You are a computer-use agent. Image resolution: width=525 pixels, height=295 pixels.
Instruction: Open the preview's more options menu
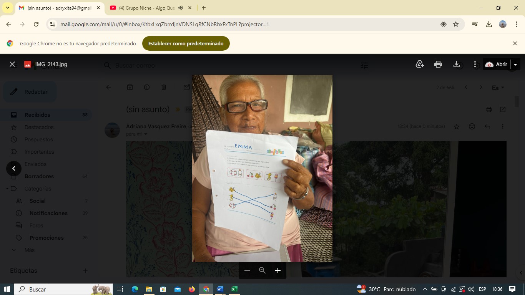475,64
